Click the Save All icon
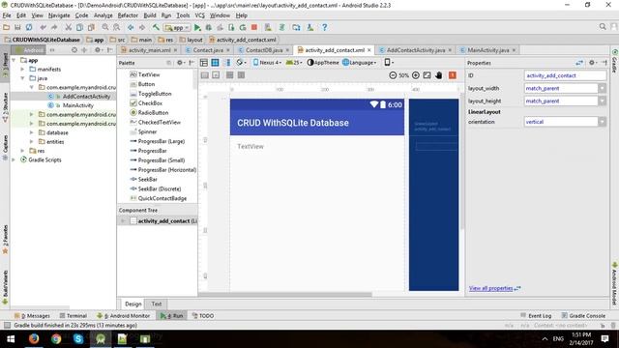Viewport: 619px width, 348px height. (17, 27)
